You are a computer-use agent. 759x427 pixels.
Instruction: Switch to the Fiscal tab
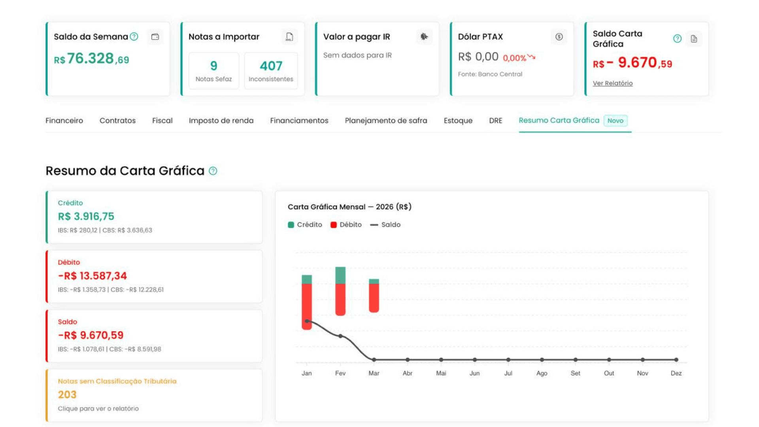pyautogui.click(x=162, y=121)
